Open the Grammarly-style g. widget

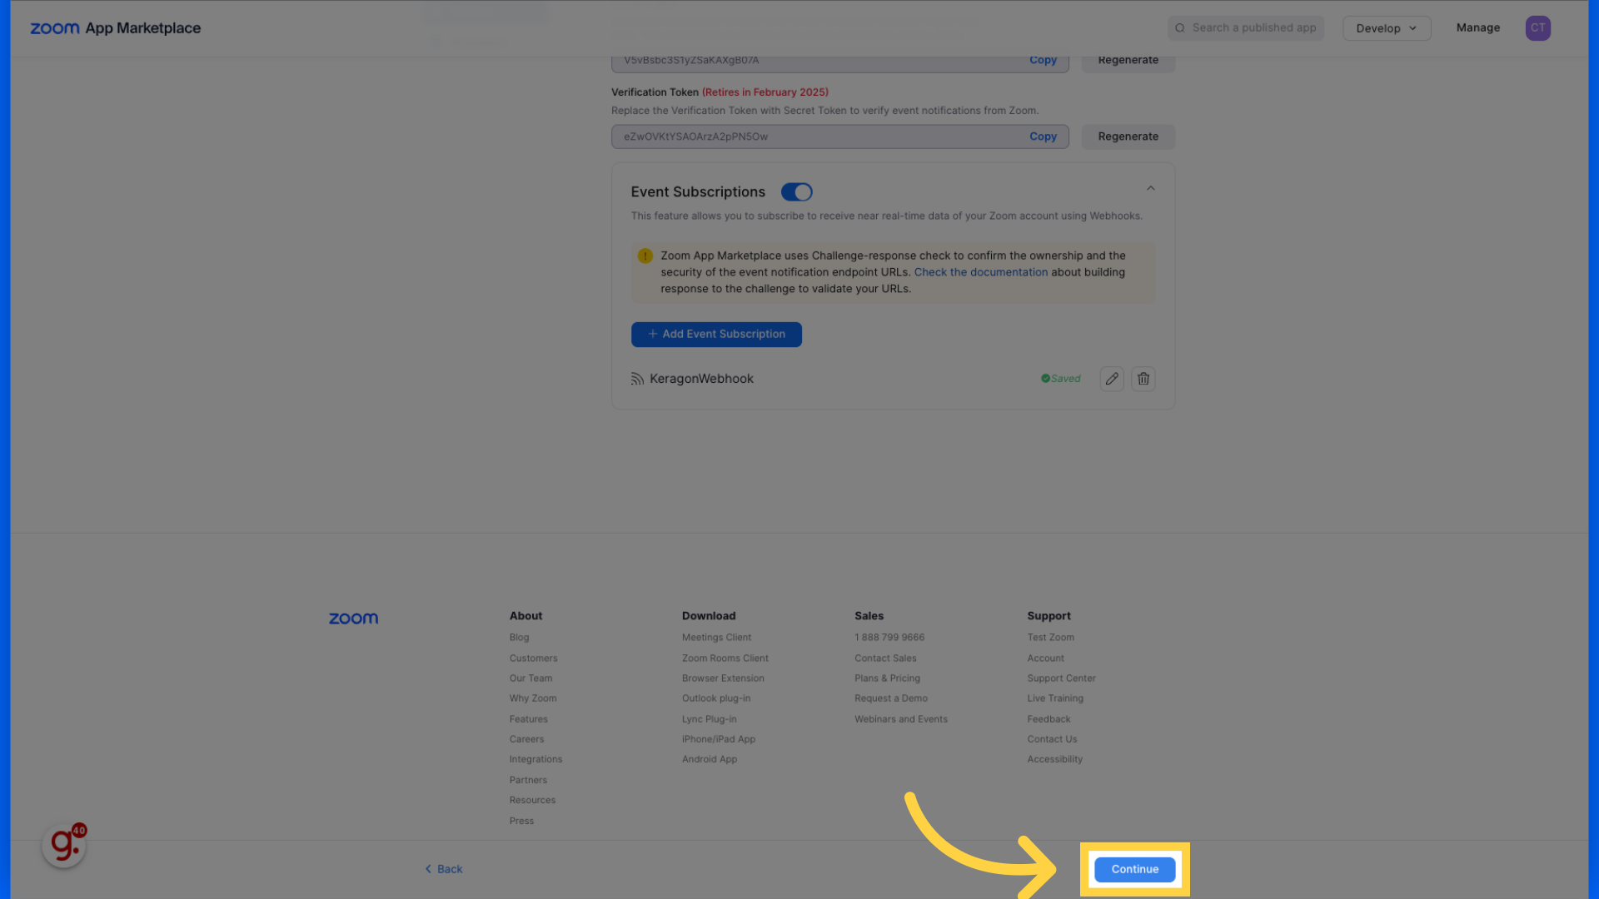[64, 846]
